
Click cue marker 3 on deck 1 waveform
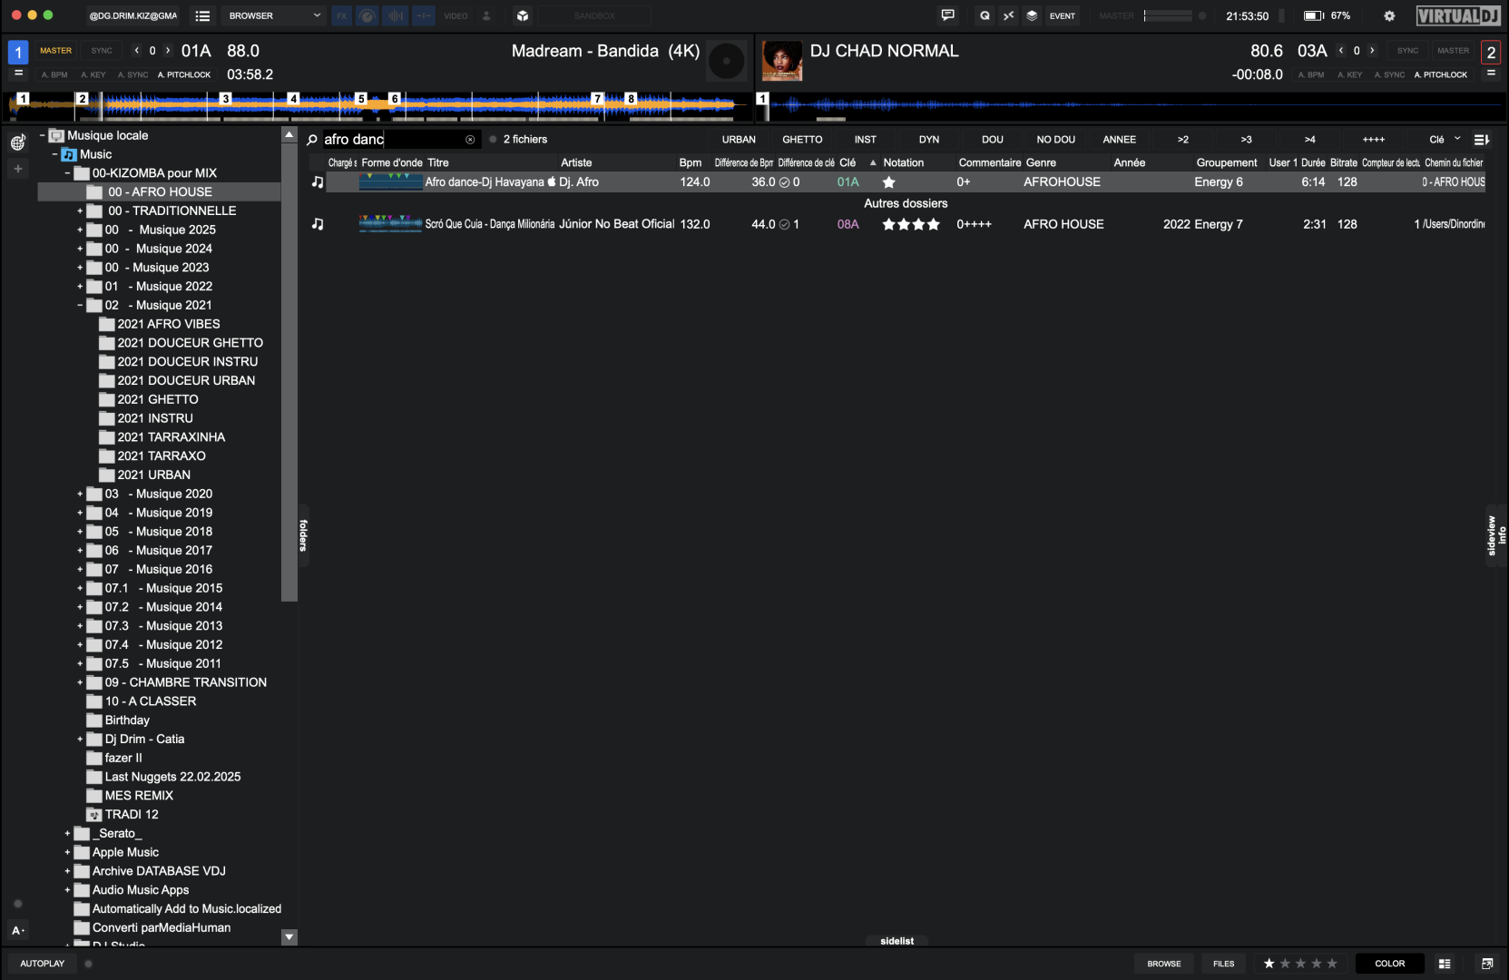pyautogui.click(x=226, y=98)
